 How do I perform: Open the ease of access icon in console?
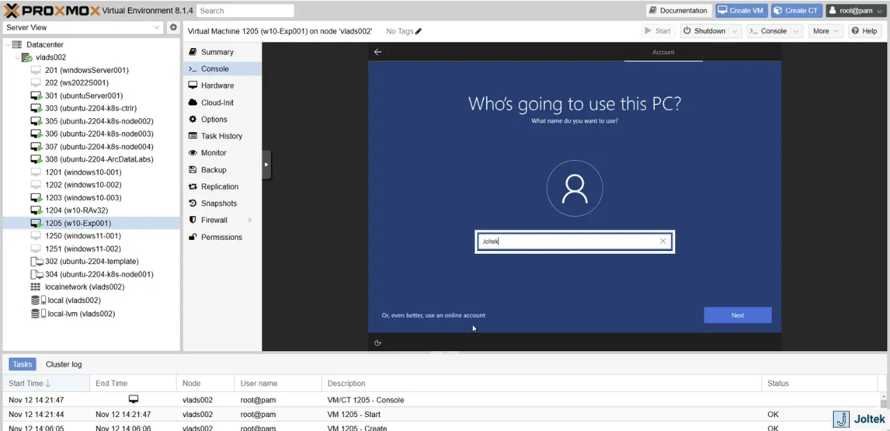point(378,343)
